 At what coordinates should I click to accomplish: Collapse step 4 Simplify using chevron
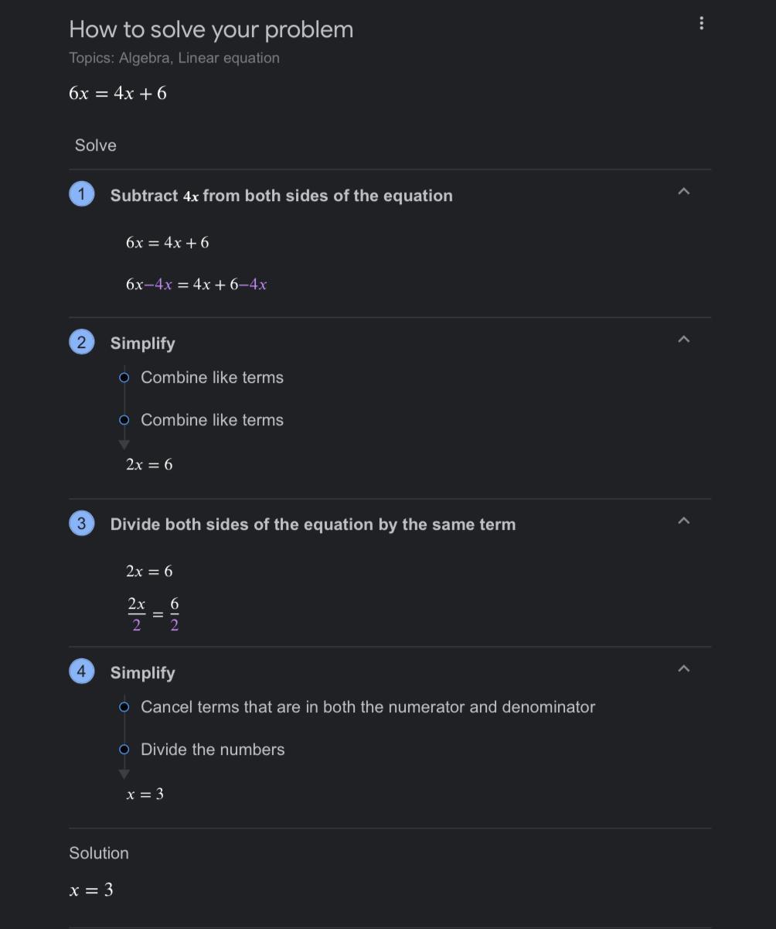(x=683, y=668)
